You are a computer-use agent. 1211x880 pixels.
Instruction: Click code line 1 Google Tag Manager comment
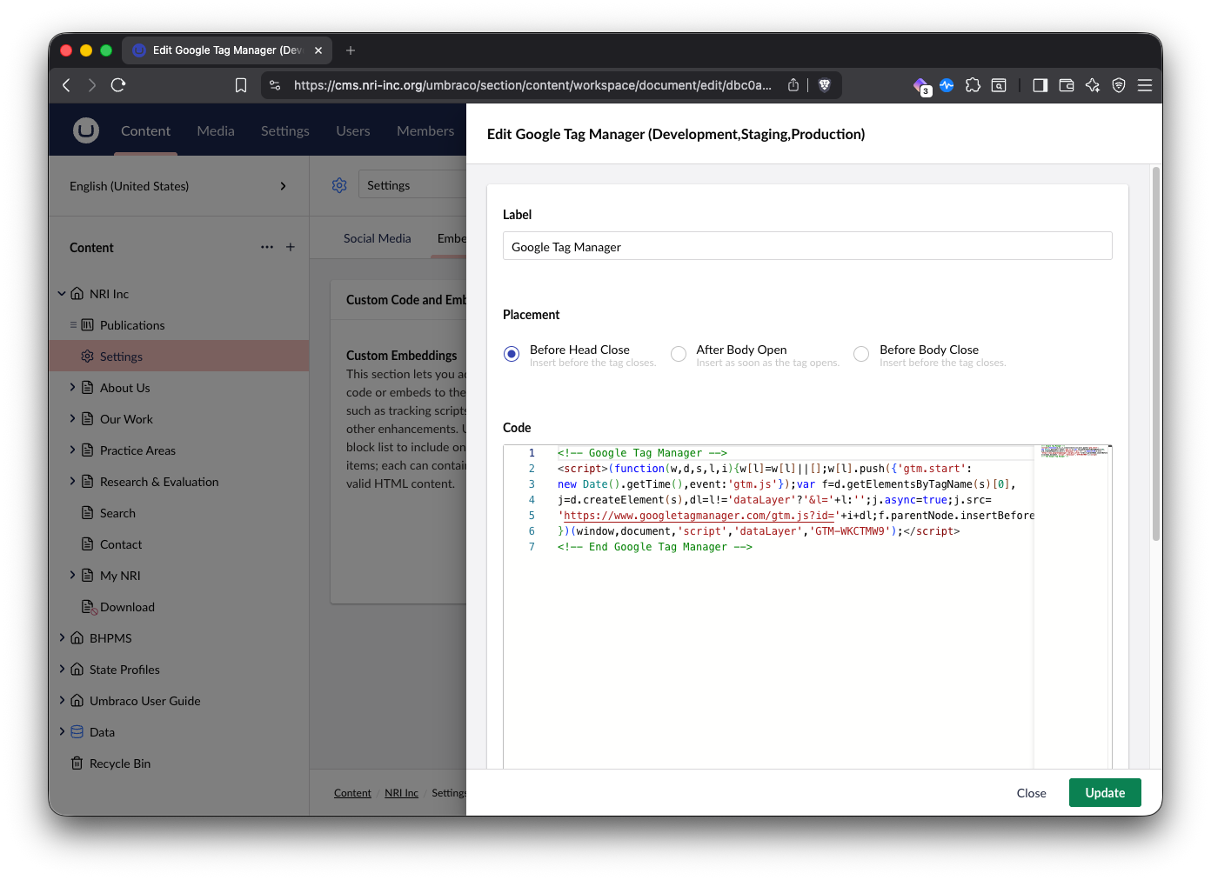(x=642, y=453)
